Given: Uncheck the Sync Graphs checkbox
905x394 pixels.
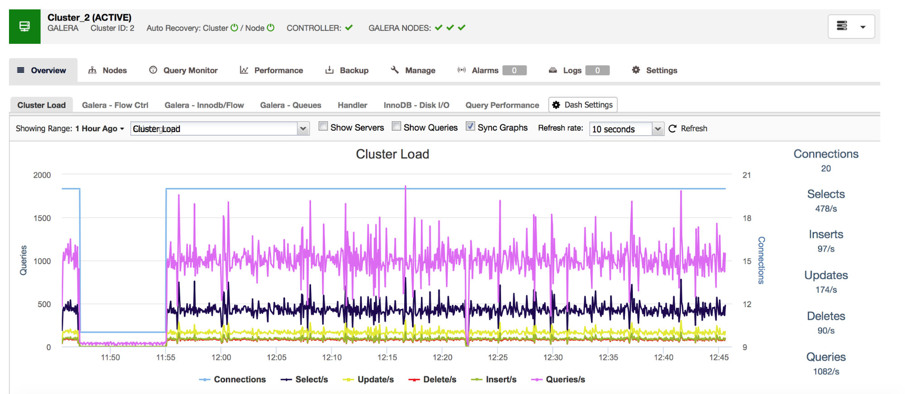Looking at the screenshot, I should 470,126.
